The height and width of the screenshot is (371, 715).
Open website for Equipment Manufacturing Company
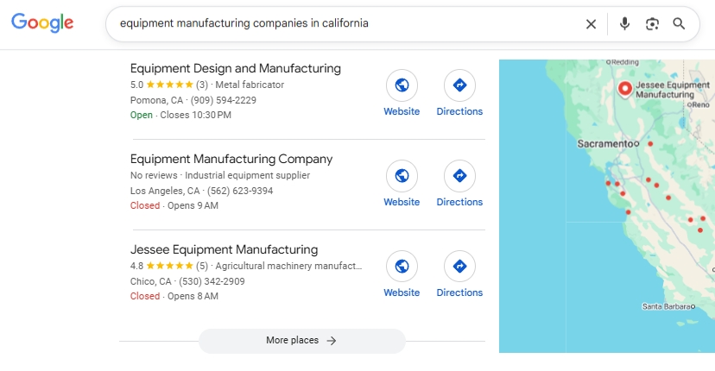[402, 185]
